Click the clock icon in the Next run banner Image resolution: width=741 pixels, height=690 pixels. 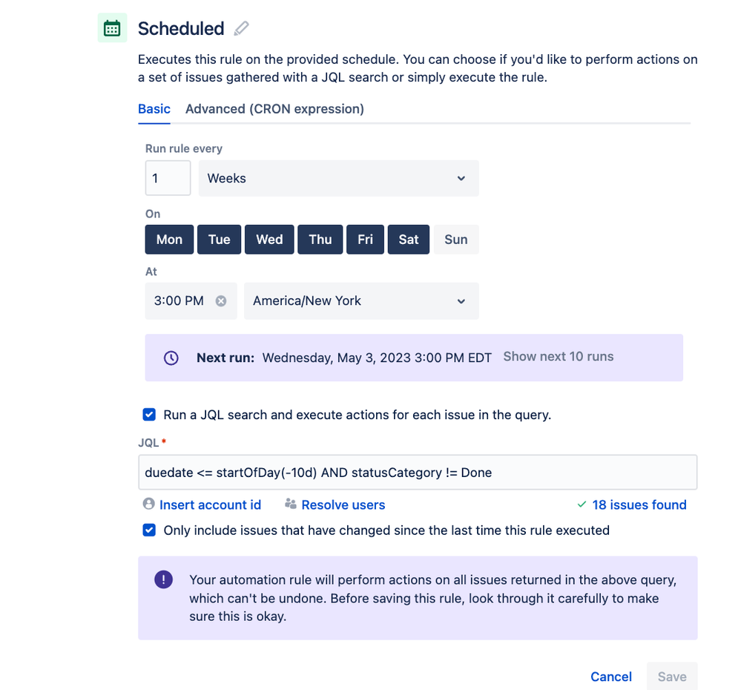pos(171,357)
